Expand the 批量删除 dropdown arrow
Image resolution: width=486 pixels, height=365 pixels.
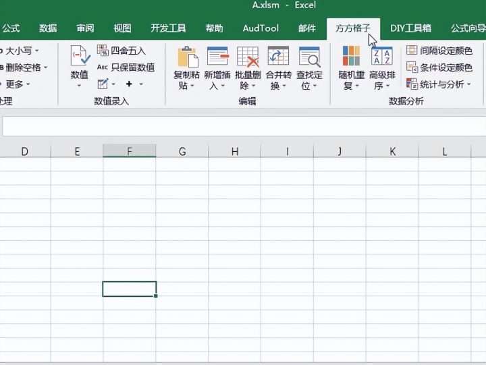click(253, 86)
